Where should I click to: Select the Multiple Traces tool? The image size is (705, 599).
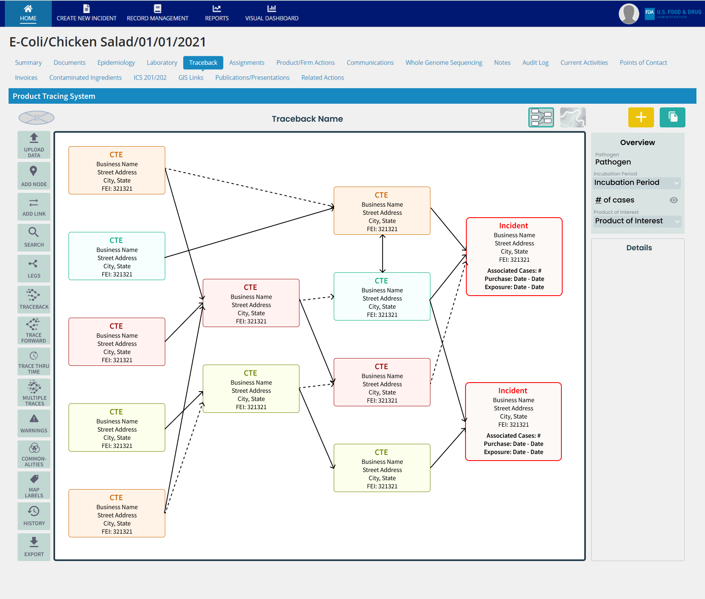[x=34, y=392]
